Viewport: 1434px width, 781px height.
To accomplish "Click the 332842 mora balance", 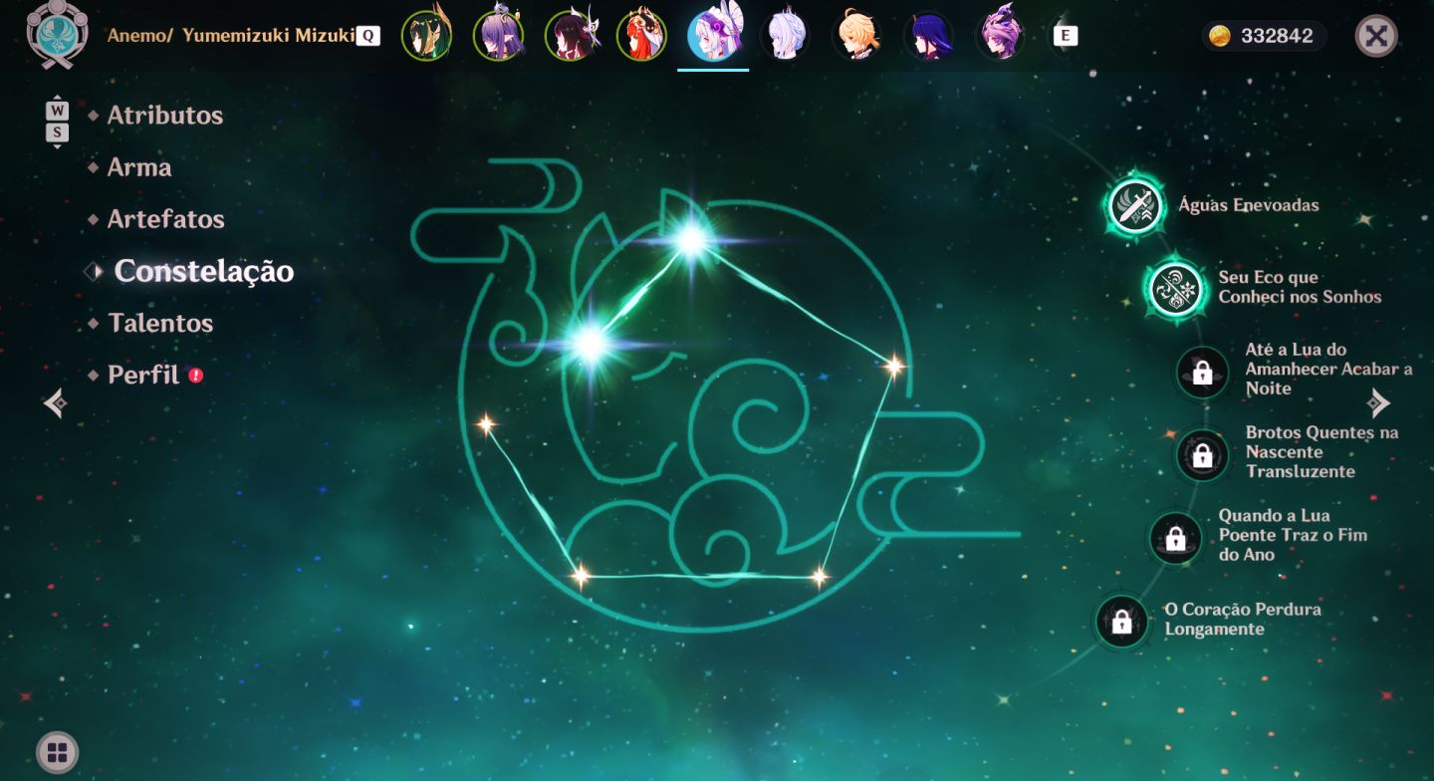I will coord(1277,37).
